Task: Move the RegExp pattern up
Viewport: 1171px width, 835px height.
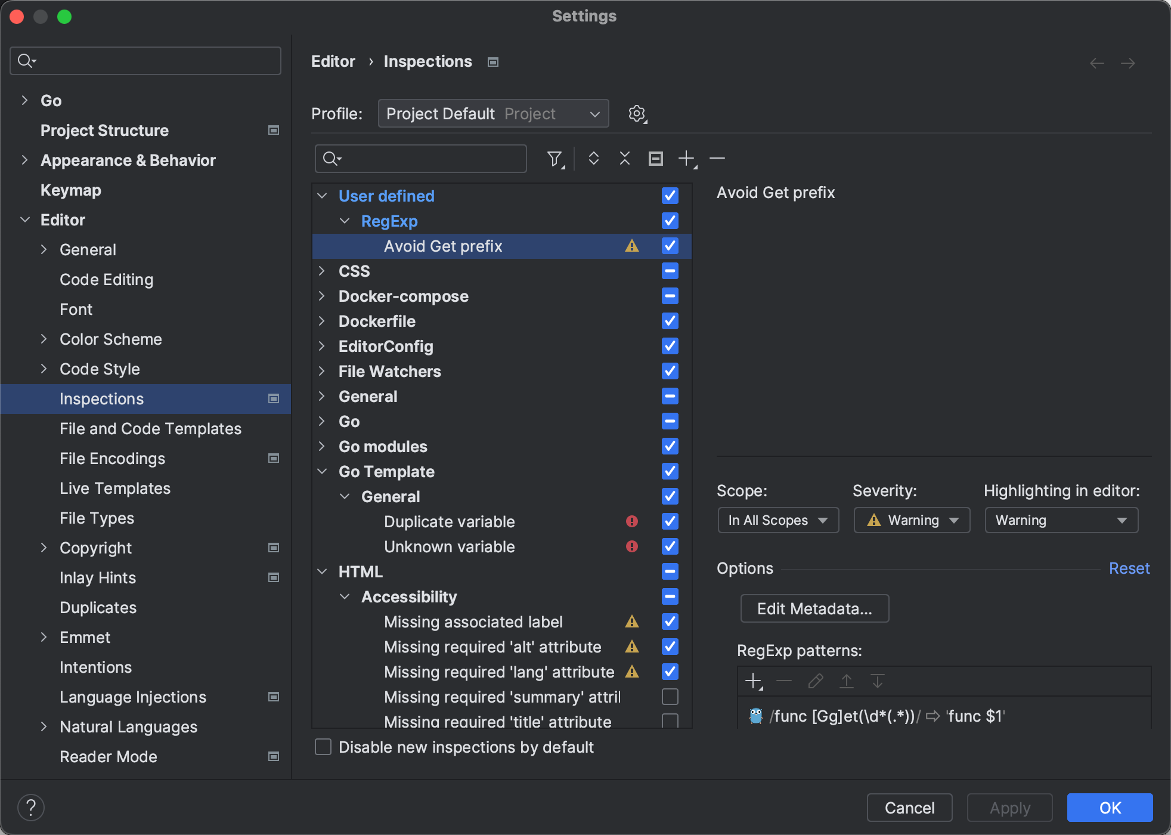Action: 846,681
